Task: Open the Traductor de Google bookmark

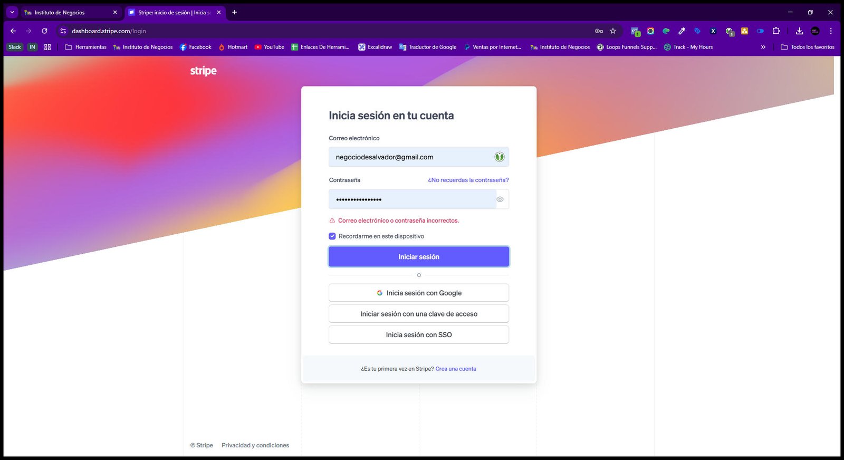Action: 428,47
